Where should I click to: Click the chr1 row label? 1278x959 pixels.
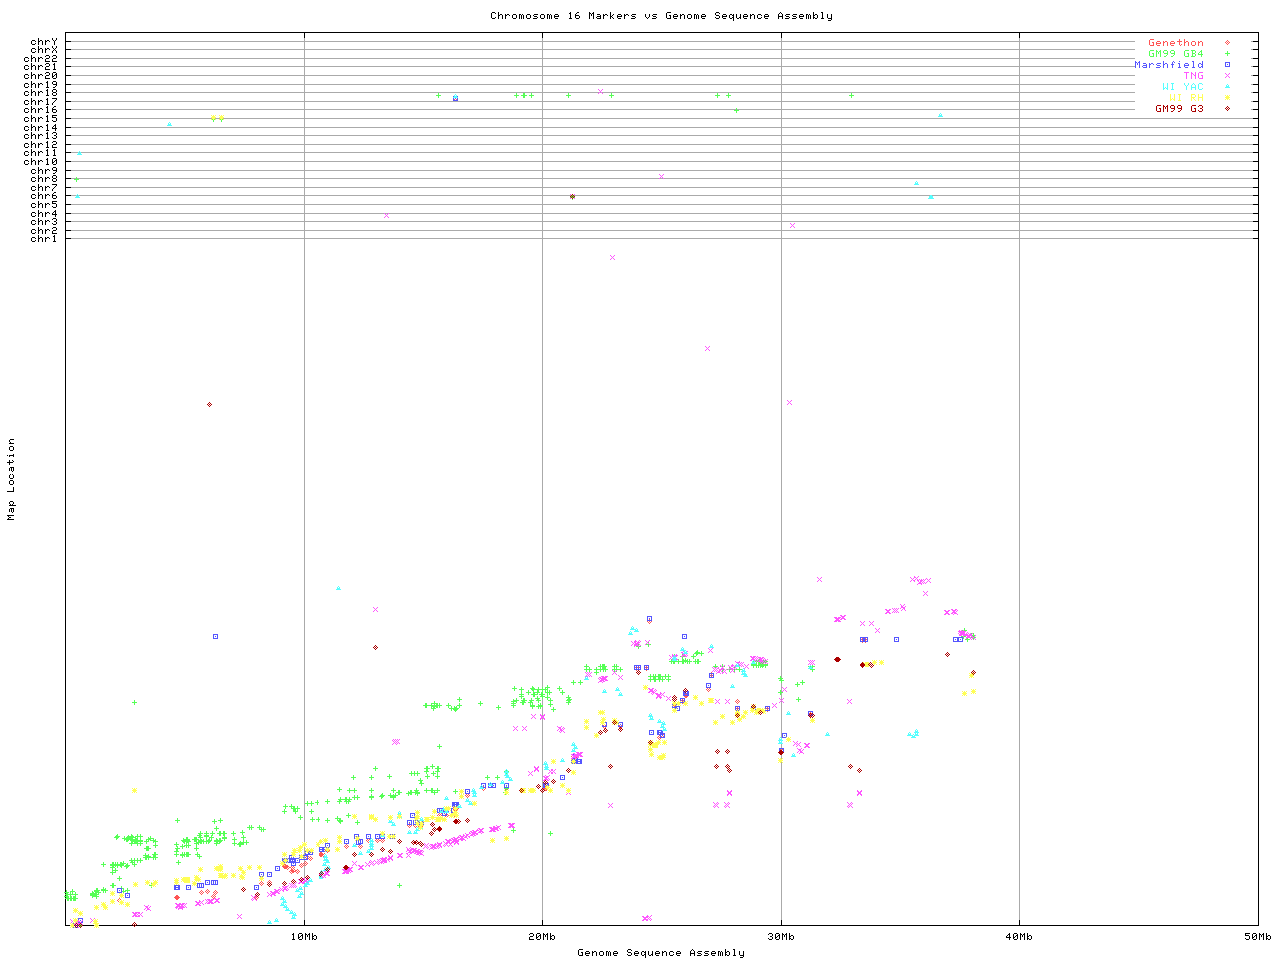(x=44, y=239)
